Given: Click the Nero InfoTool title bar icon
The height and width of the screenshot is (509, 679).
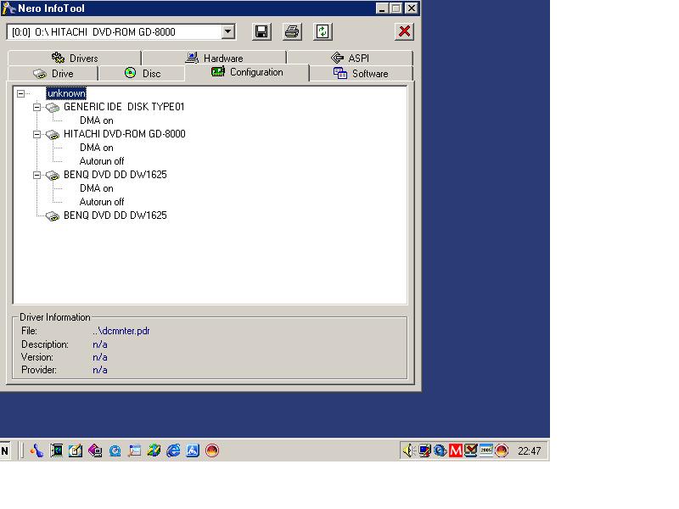Looking at the screenshot, I should click(8, 8).
